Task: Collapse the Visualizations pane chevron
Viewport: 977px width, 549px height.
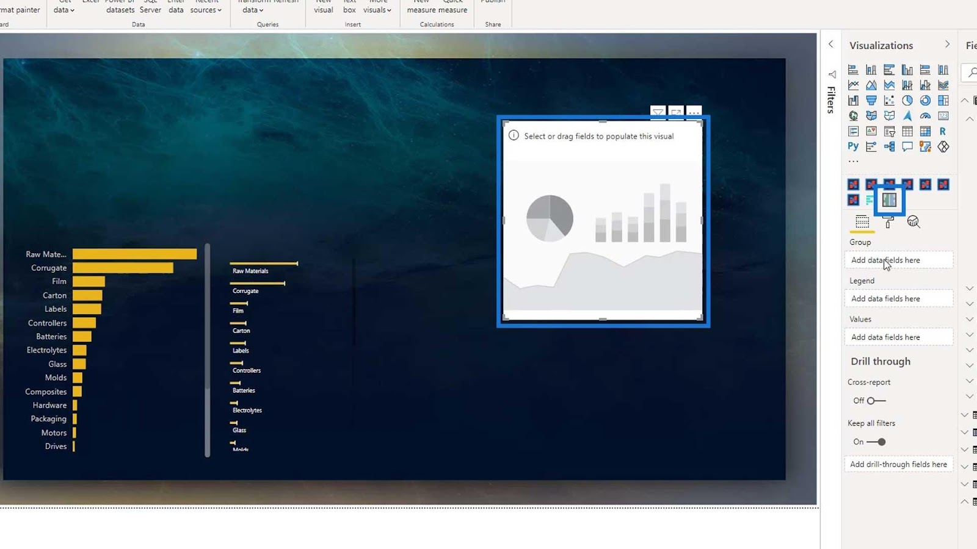Action: 947,44
